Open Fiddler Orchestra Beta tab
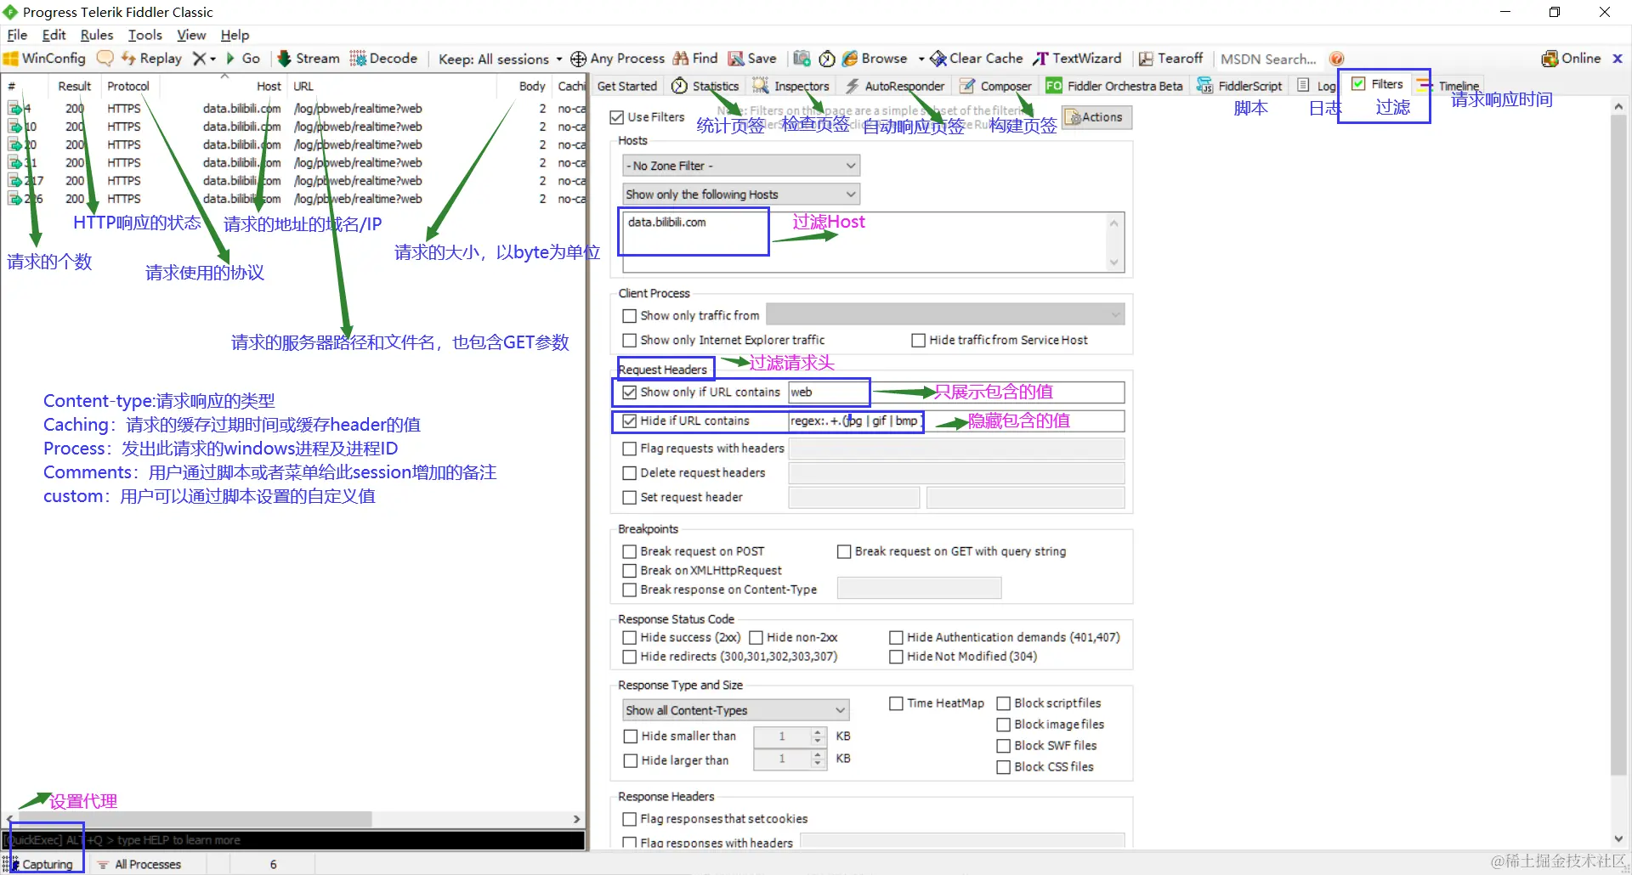Image resolution: width=1632 pixels, height=875 pixels. pos(1114,86)
